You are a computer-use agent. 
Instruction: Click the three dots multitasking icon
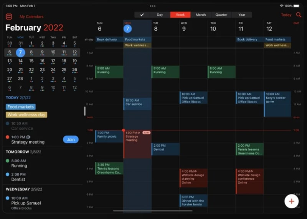(x=153, y=6)
